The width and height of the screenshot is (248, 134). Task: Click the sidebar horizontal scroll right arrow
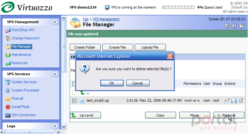click(58, 132)
